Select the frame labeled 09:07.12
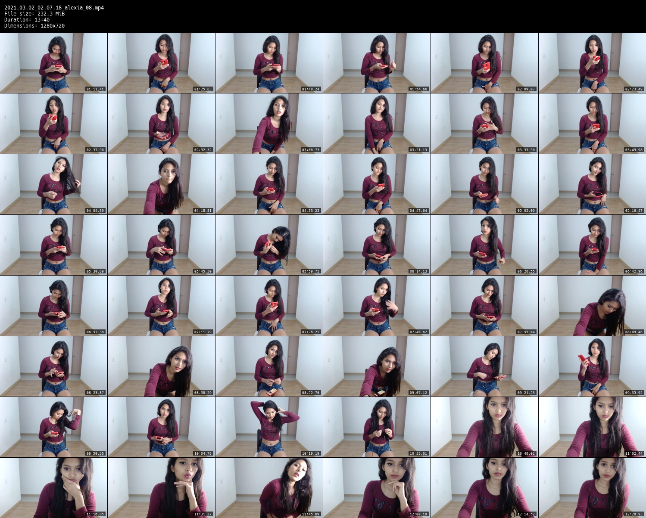The width and height of the screenshot is (646, 518). [x=377, y=366]
